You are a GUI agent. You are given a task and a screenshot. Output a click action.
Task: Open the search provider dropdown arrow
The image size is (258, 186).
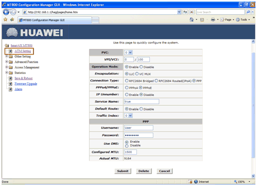click(253, 12)
